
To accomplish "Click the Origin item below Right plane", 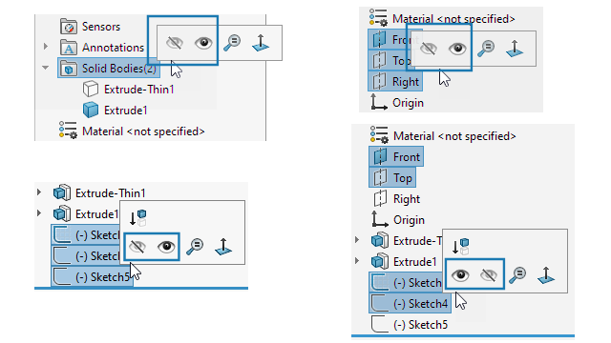I will [x=397, y=103].
